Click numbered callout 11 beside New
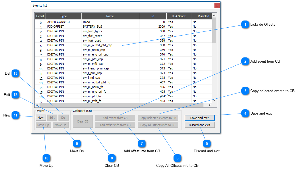299x172 pixels. pyautogui.click(x=16, y=115)
